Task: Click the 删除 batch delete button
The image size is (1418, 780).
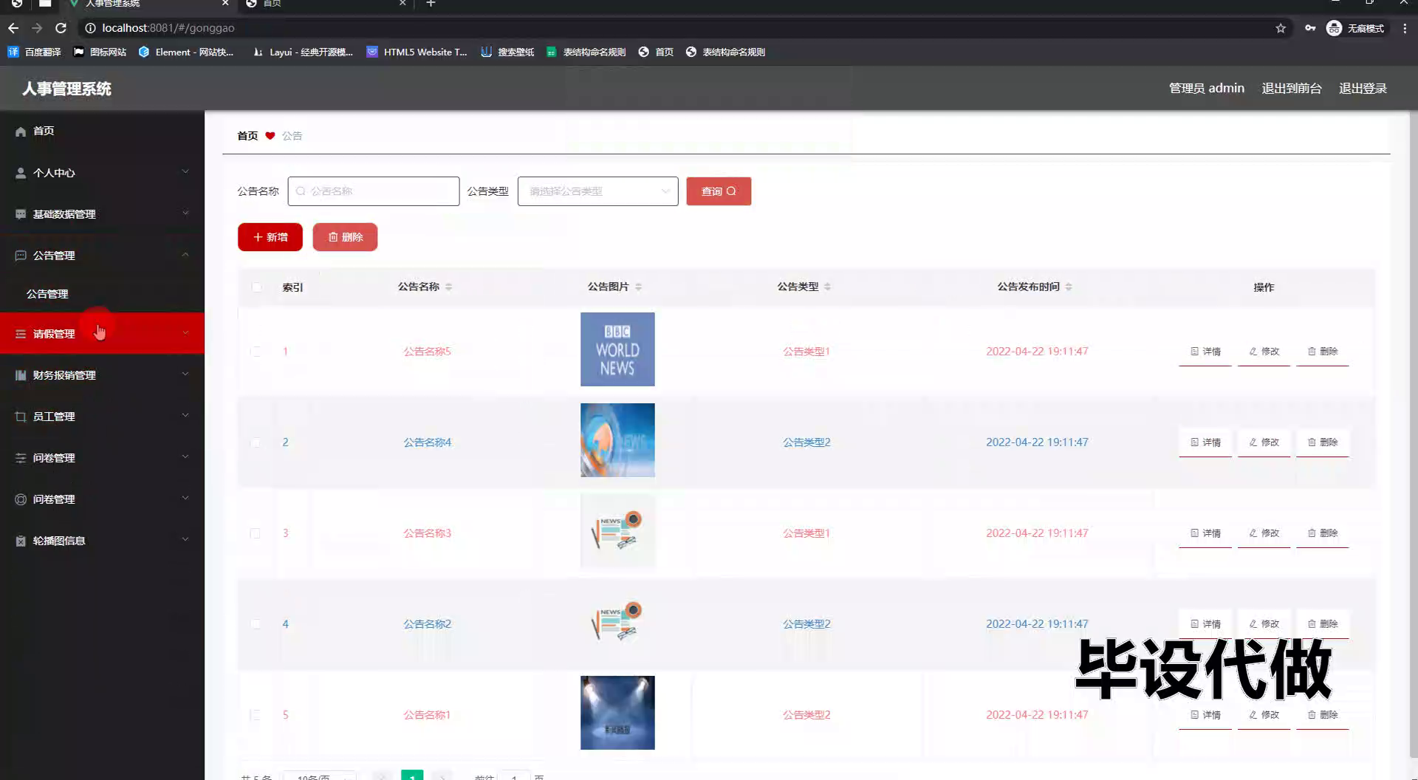Action: (x=345, y=237)
